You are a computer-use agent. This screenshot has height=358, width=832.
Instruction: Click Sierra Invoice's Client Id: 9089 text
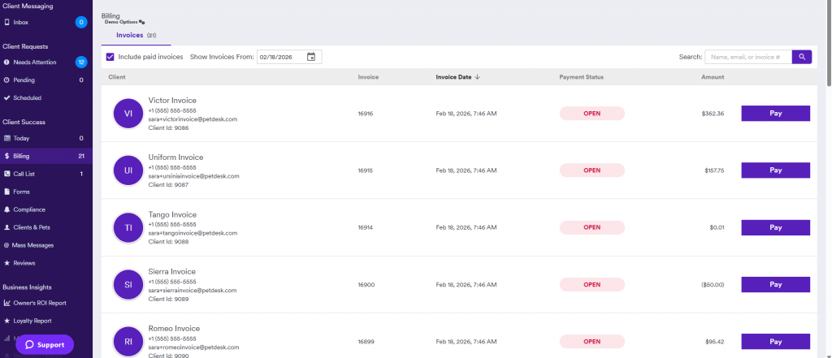168,299
